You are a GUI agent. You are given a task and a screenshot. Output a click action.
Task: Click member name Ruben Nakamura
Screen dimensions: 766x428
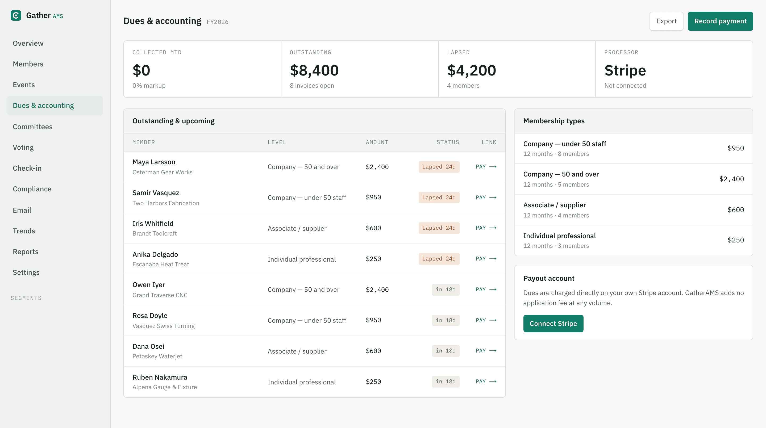[160, 377]
